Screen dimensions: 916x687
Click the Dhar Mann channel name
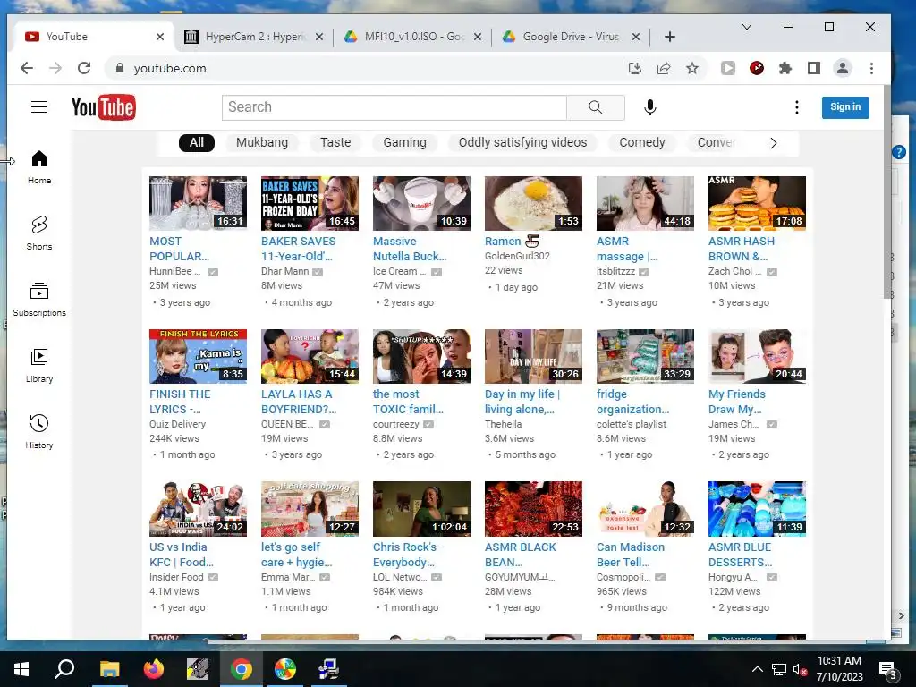284,272
